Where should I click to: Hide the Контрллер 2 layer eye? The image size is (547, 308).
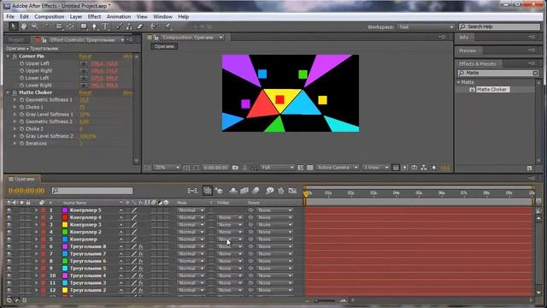(9, 232)
